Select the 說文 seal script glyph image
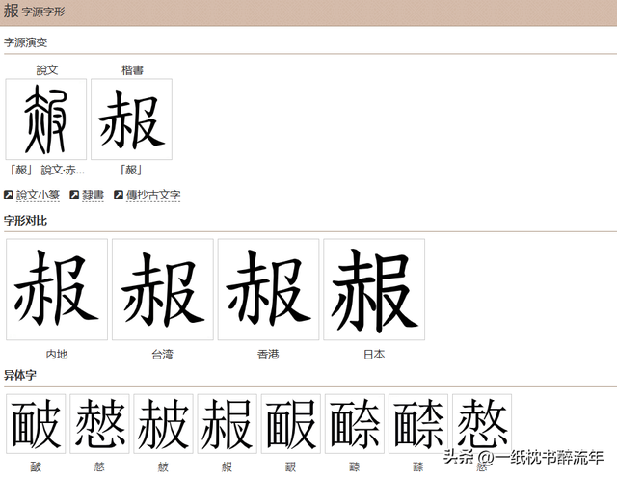 [46, 119]
